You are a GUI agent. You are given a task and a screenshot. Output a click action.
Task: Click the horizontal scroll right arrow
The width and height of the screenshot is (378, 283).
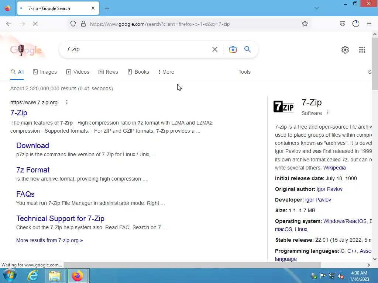pos(369,265)
